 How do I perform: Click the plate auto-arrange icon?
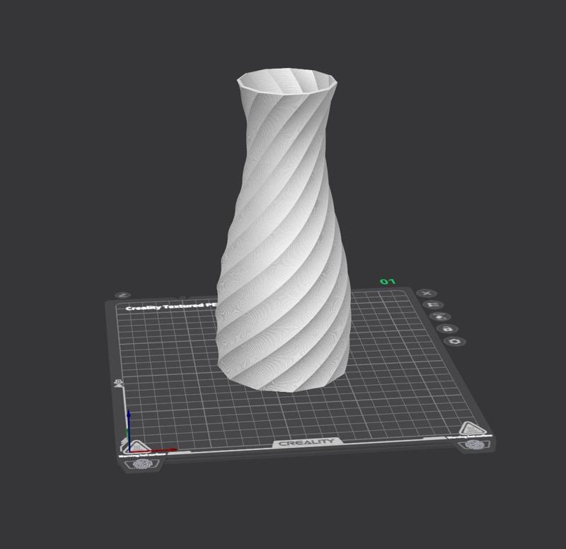433,305
